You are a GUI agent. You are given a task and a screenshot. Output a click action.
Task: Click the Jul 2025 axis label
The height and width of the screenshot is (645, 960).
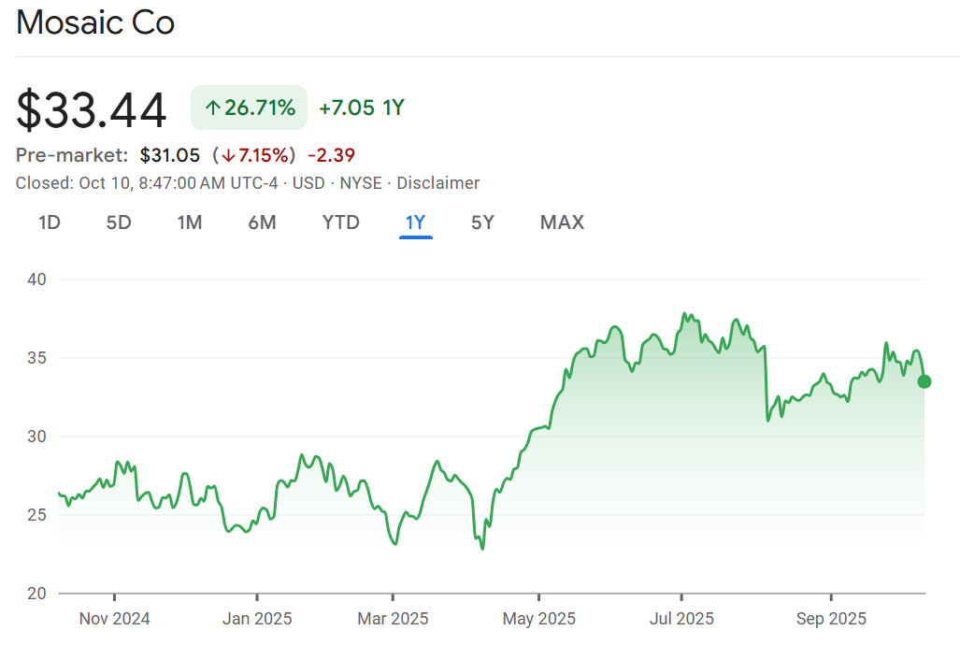tap(681, 619)
